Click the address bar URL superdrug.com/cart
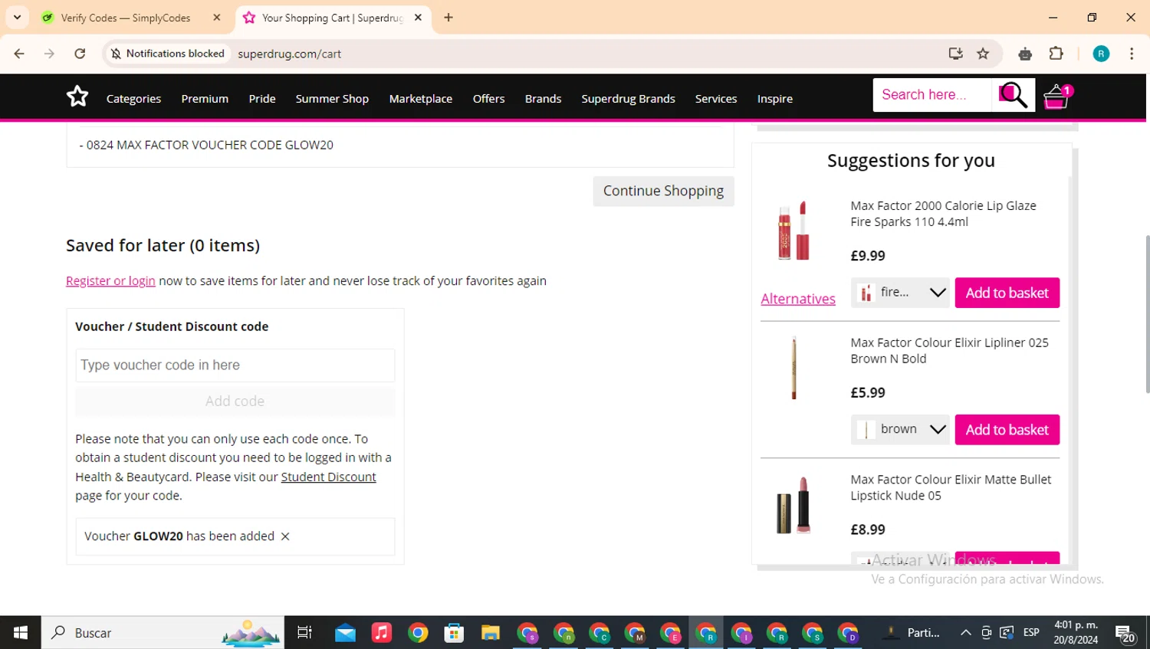 [x=289, y=54]
